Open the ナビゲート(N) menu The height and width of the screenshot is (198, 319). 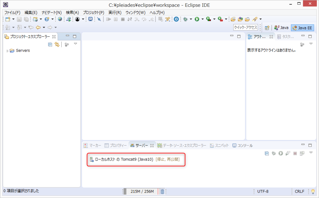51,13
